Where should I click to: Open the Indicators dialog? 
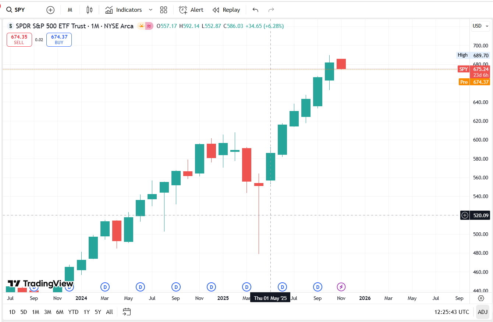pyautogui.click(x=124, y=10)
